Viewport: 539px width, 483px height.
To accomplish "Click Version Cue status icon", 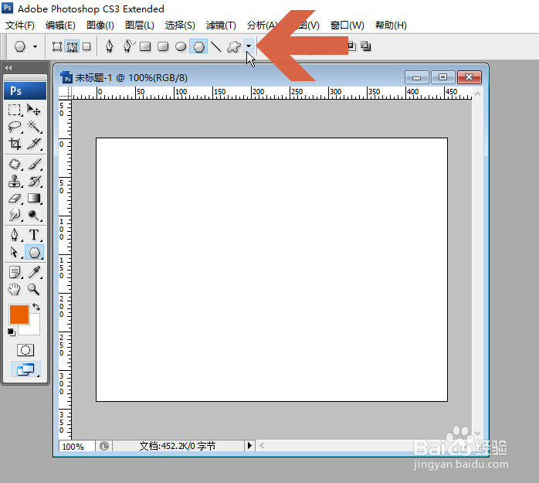I will [x=104, y=446].
